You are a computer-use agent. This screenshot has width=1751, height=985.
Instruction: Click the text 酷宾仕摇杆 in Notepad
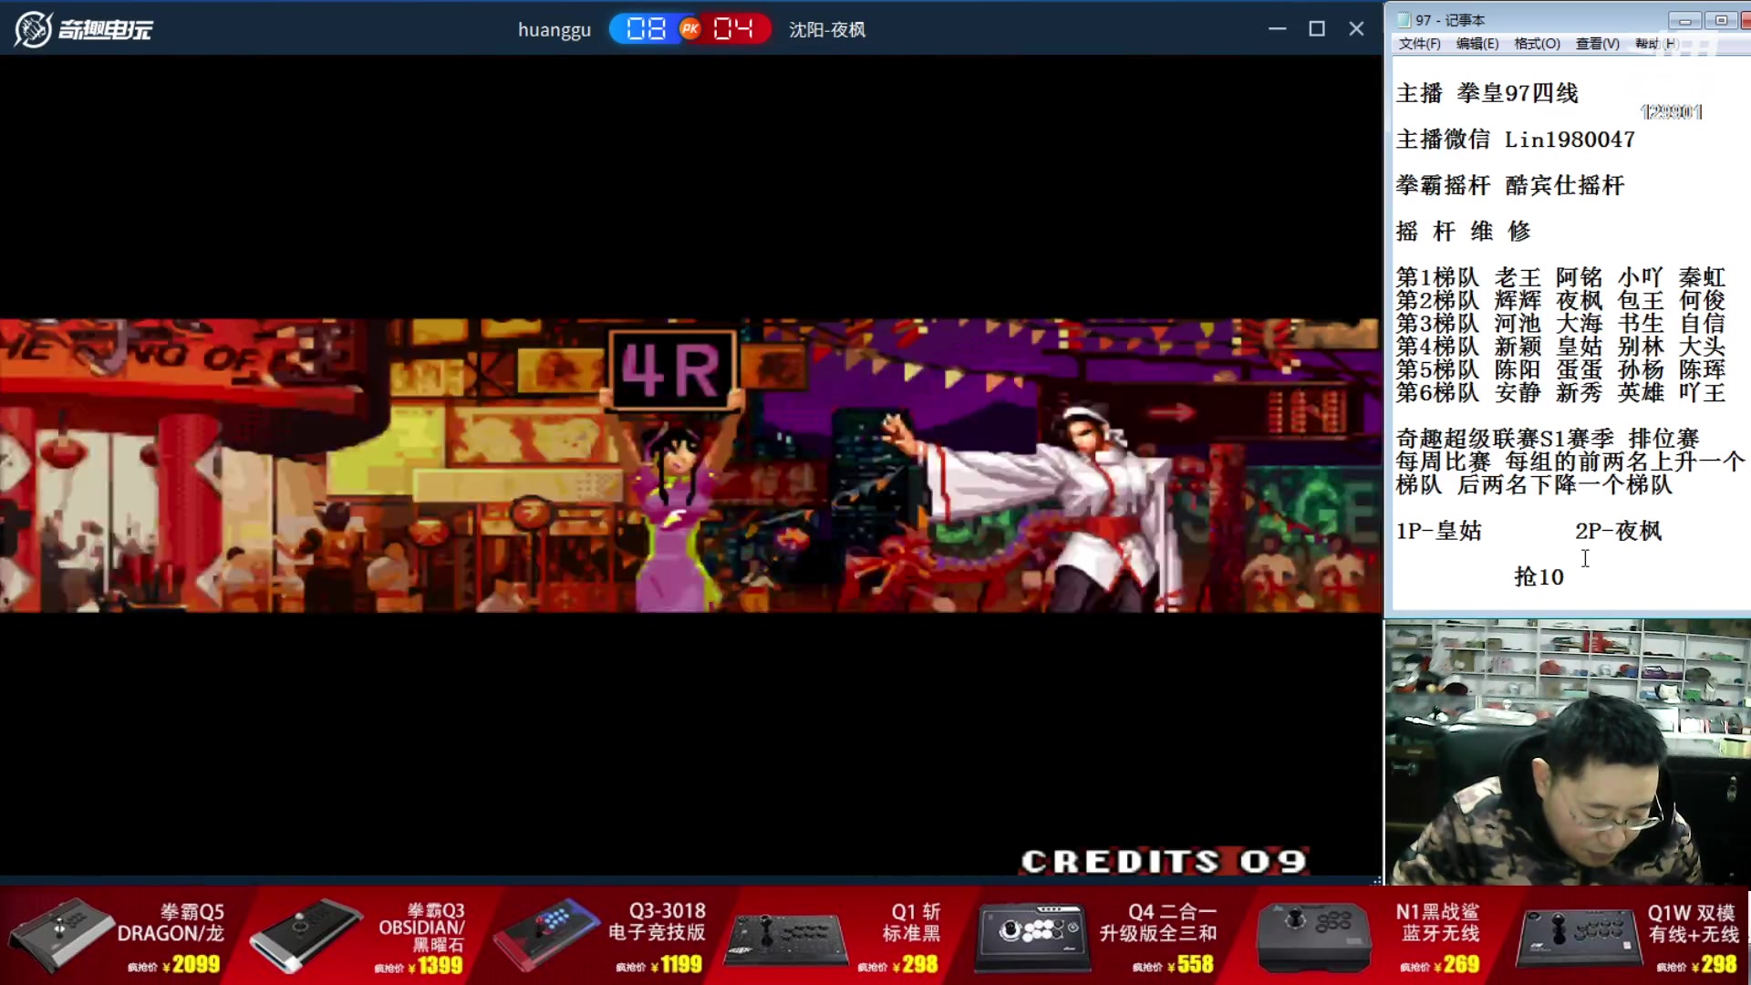(x=1565, y=185)
